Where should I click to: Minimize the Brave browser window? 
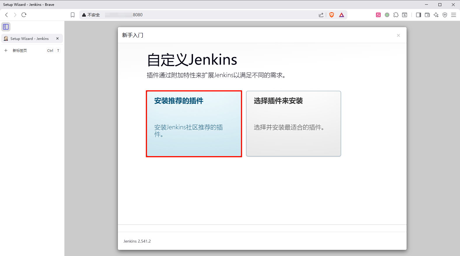tap(426, 4)
